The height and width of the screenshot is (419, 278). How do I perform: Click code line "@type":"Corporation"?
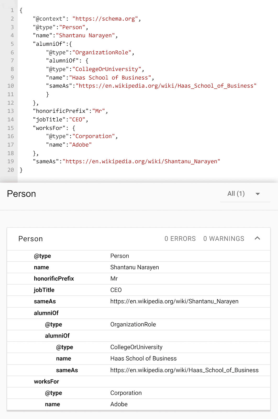[82, 136]
